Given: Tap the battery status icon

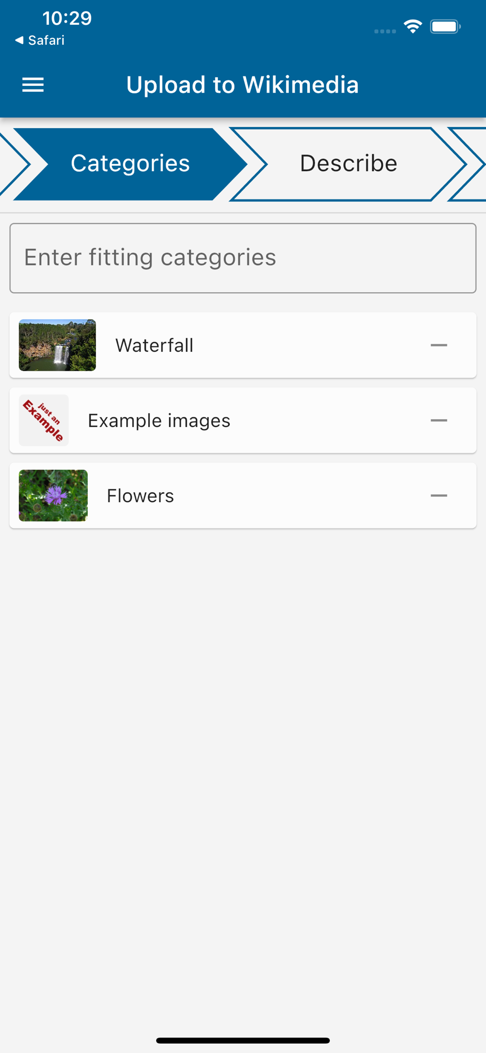Looking at the screenshot, I should coord(445,26).
